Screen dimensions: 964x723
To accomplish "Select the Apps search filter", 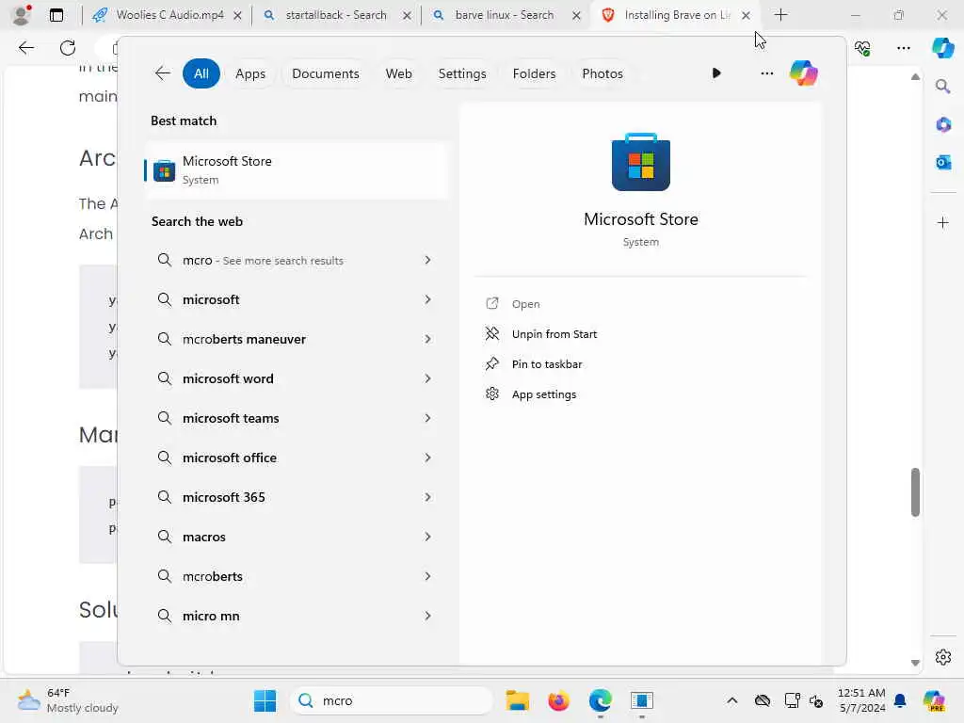I will 250,73.
